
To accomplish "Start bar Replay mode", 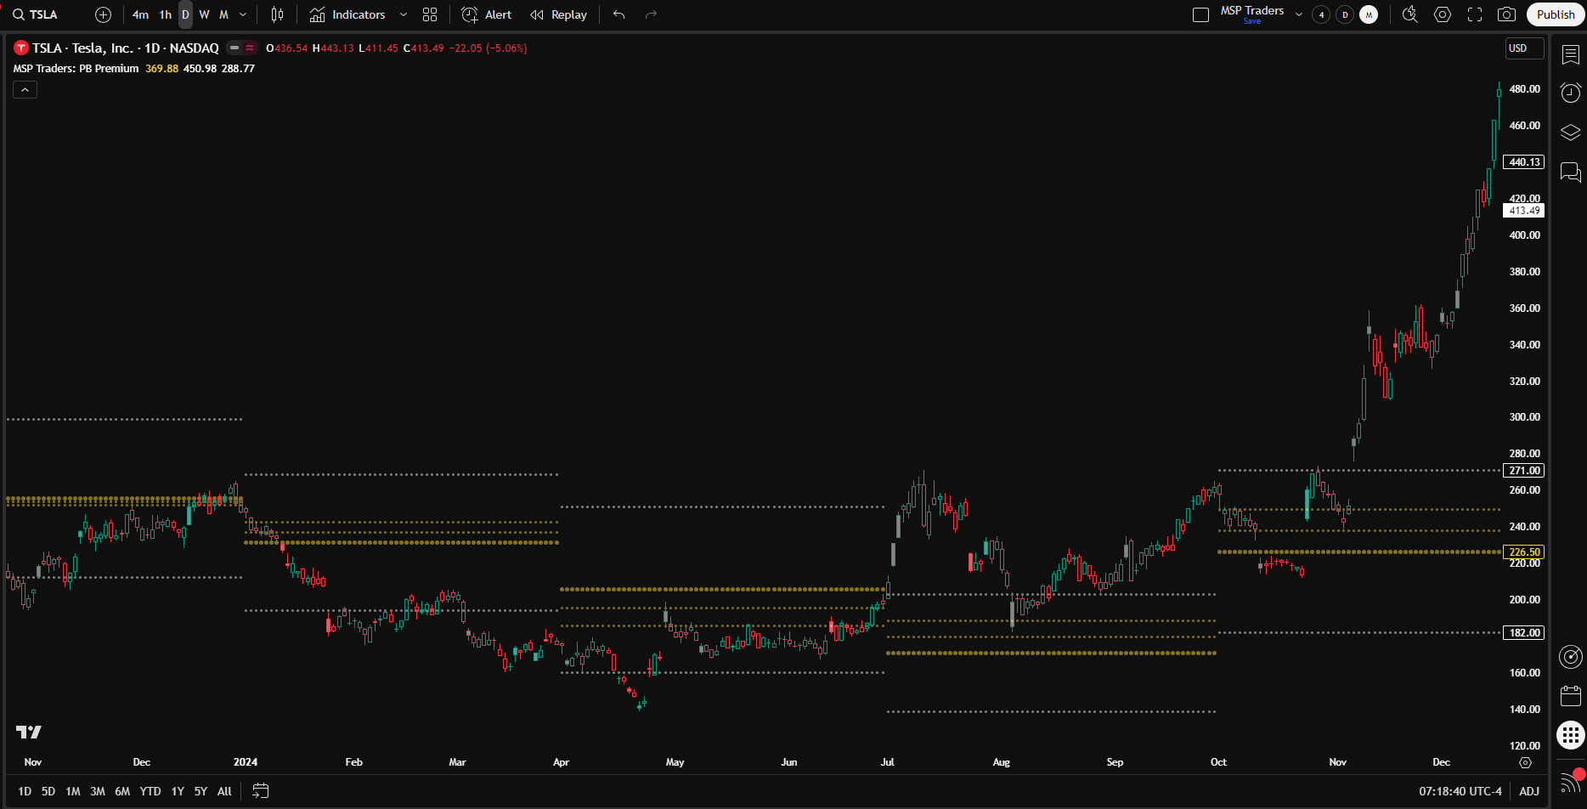I will click(x=559, y=14).
